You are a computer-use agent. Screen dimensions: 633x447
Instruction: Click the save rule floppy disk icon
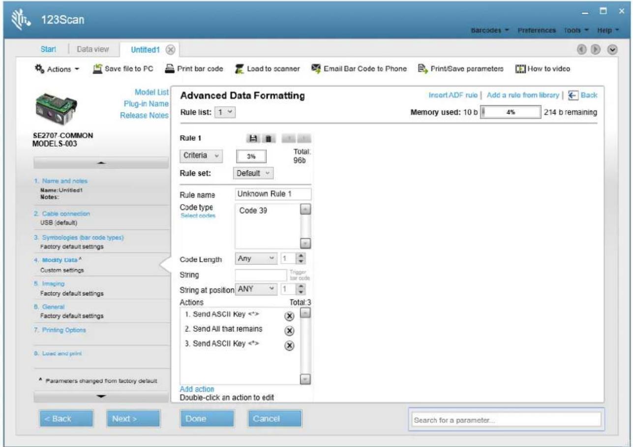click(254, 139)
